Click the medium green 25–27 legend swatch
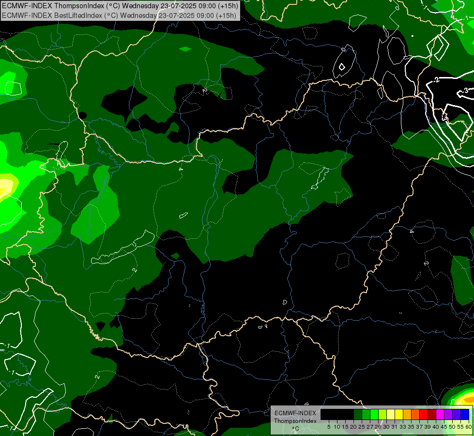 [366, 414]
